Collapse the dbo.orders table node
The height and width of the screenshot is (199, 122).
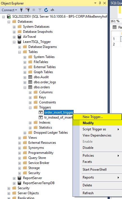(25, 87)
